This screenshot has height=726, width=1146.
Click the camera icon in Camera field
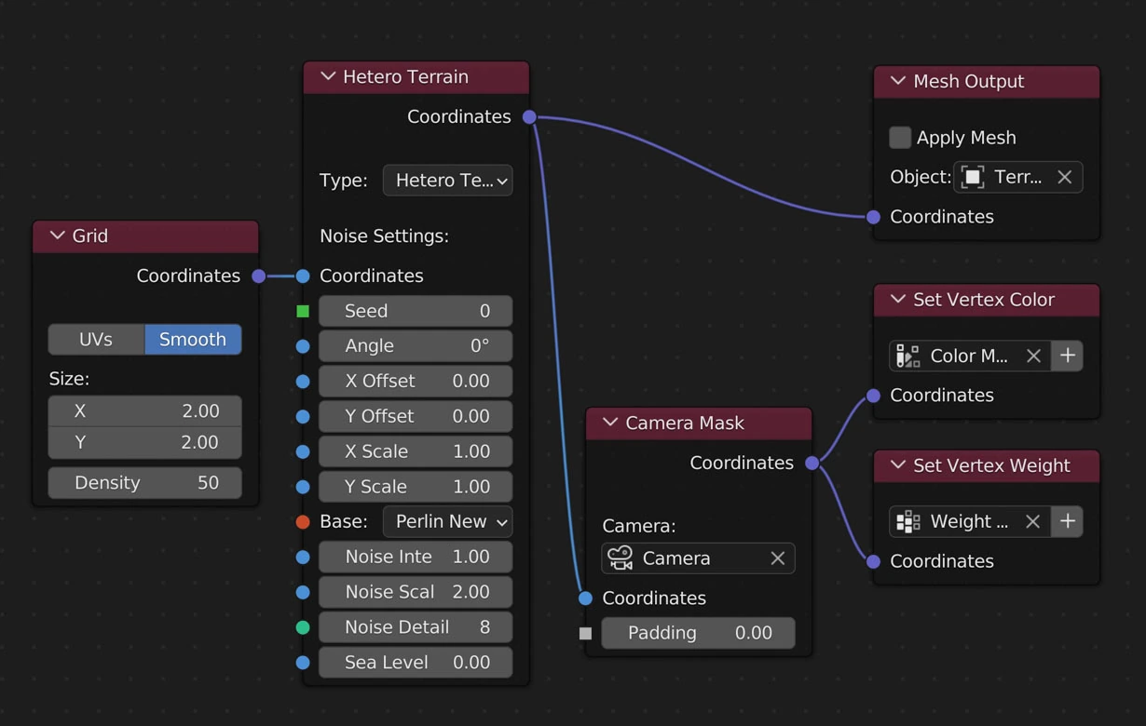(621, 558)
